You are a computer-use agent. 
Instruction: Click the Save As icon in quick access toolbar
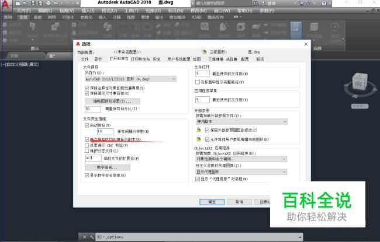pyautogui.click(x=40, y=3)
